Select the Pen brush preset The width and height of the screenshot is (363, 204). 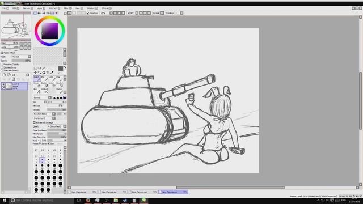tap(44, 79)
